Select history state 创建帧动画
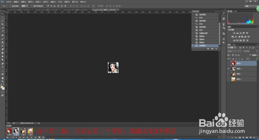The height and width of the screenshot is (140, 259). [x=205, y=33]
